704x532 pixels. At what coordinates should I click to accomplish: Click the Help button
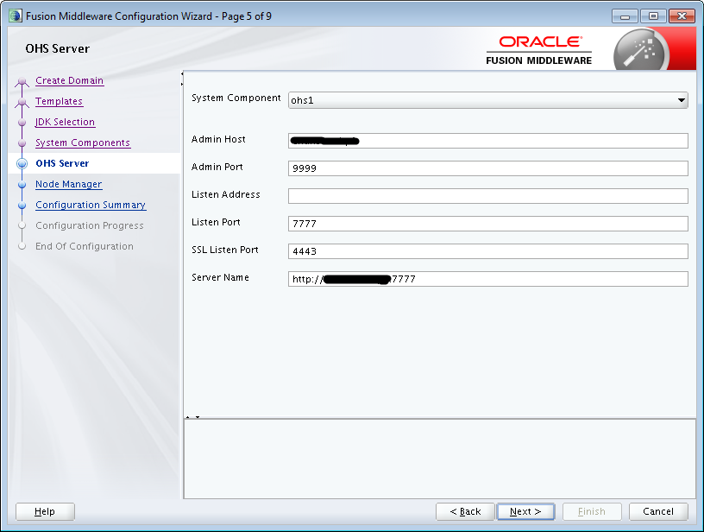pyautogui.click(x=45, y=511)
